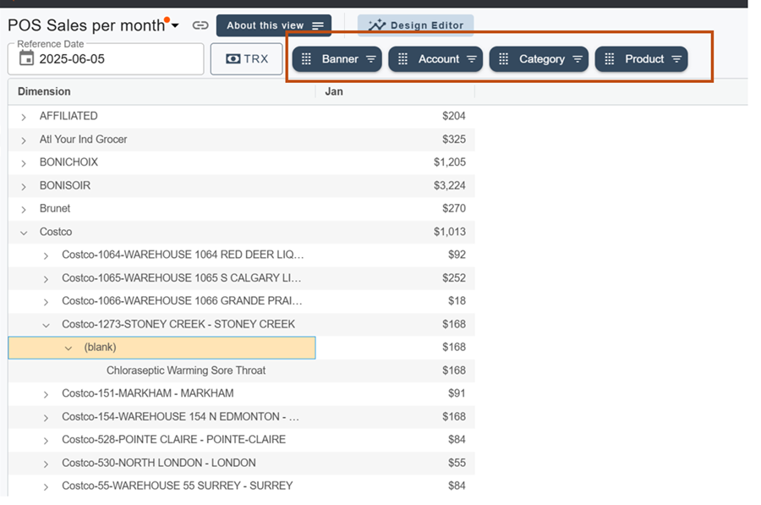Click the menu lines icon in About this view
Screen dimensions: 761x505
click(318, 25)
